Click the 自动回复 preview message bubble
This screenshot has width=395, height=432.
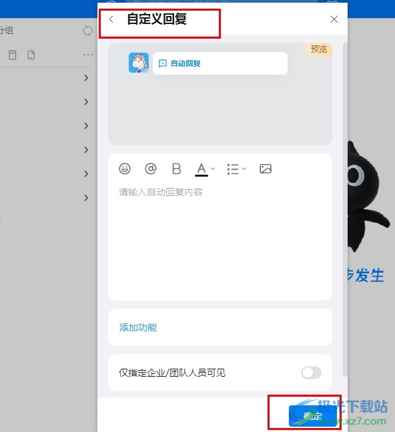220,63
